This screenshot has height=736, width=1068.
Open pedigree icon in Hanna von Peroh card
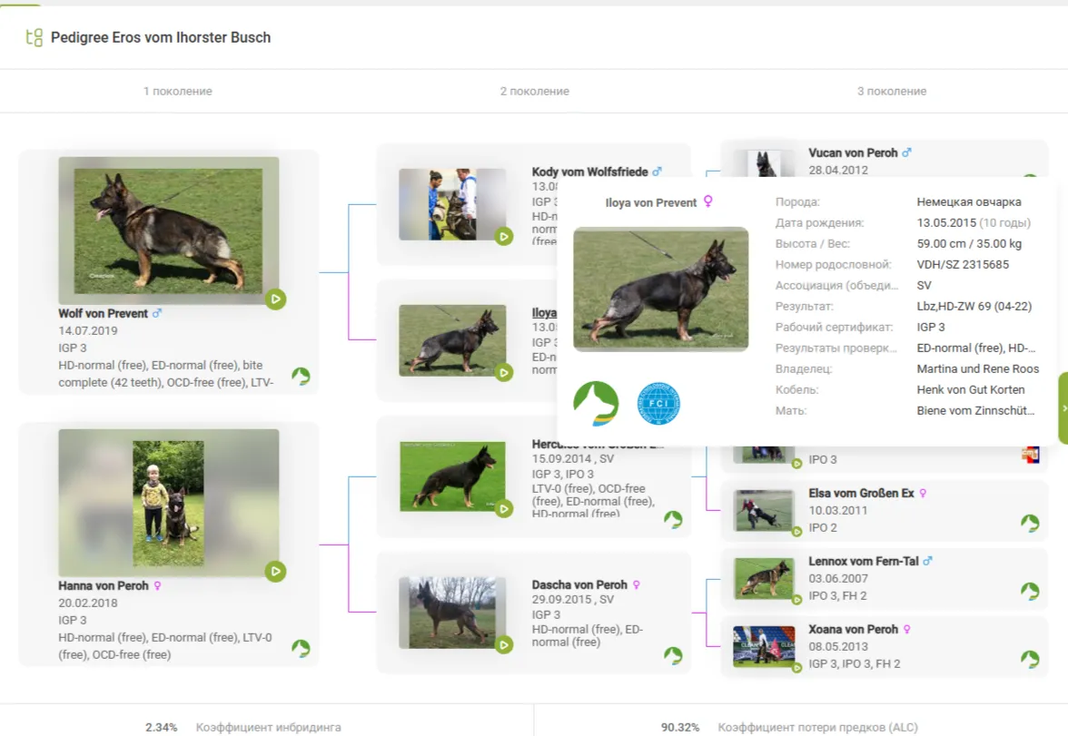click(x=301, y=648)
